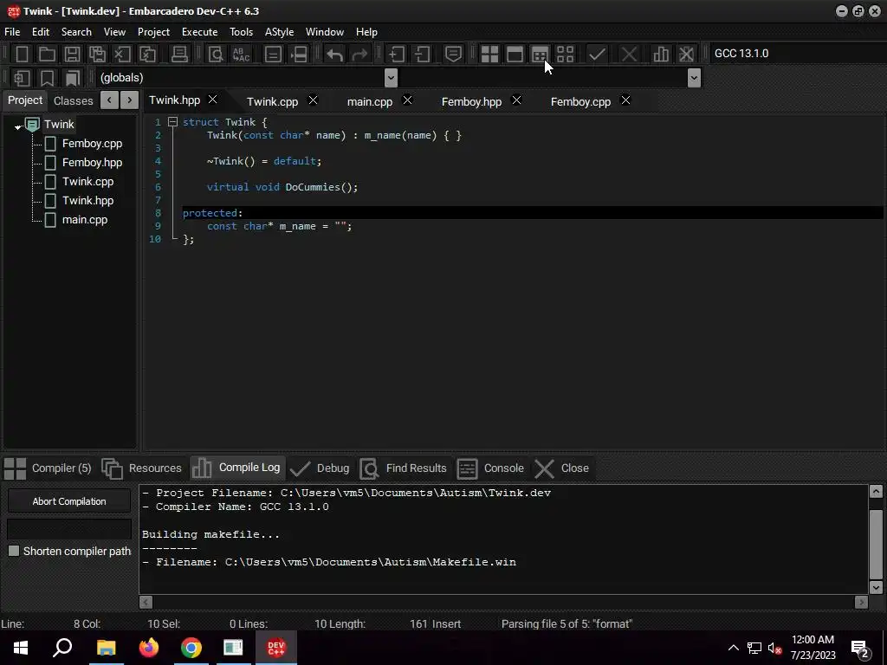Open the File menu

tap(12, 32)
